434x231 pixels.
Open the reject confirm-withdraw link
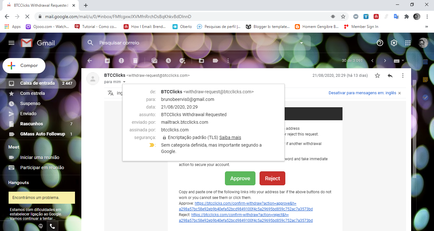(x=246, y=218)
